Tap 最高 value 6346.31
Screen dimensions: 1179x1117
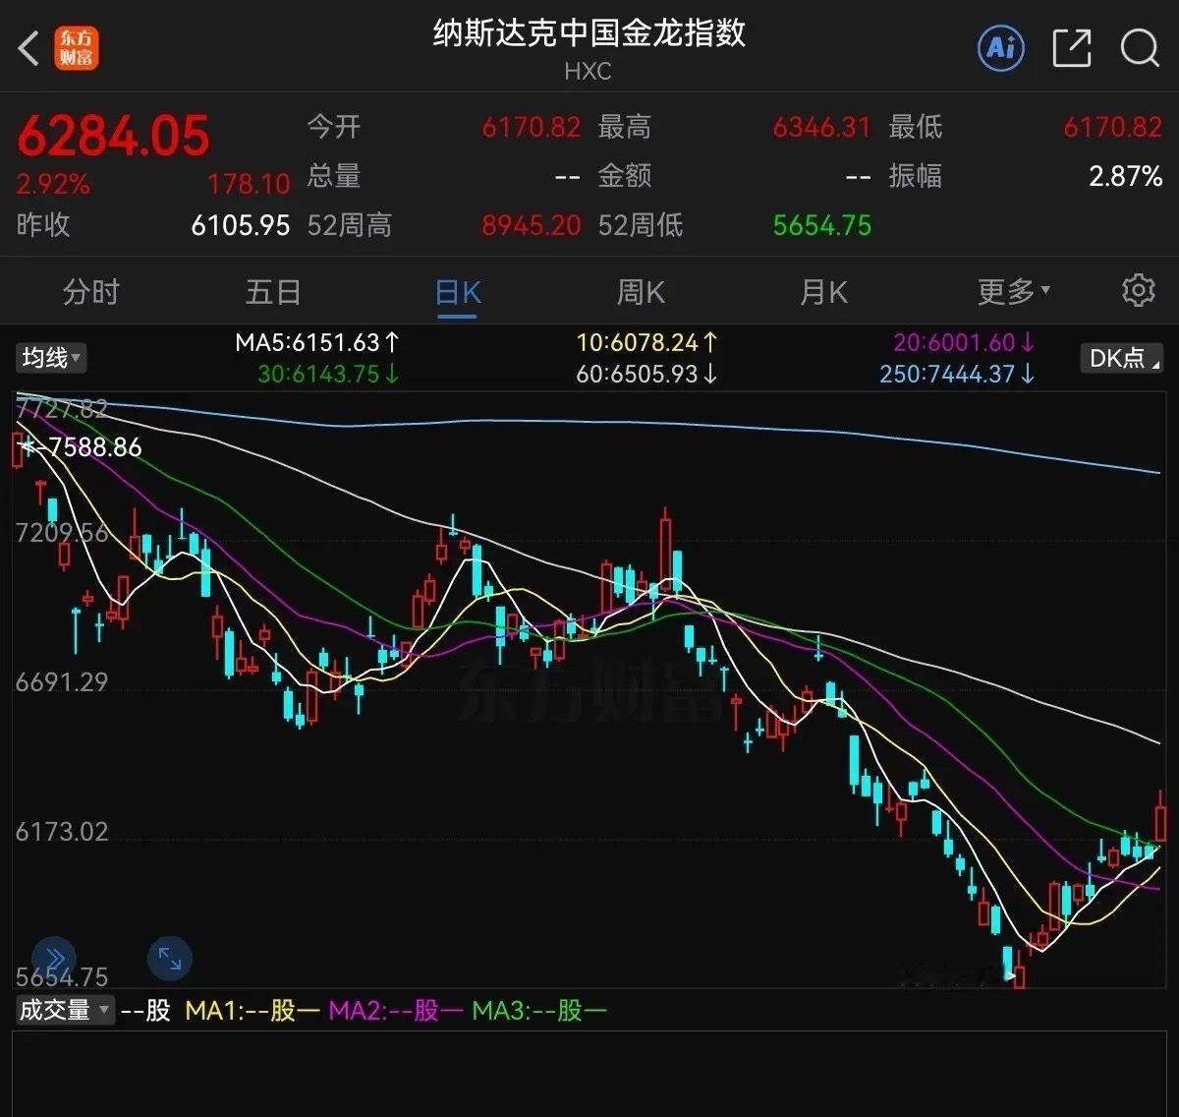coord(822,127)
